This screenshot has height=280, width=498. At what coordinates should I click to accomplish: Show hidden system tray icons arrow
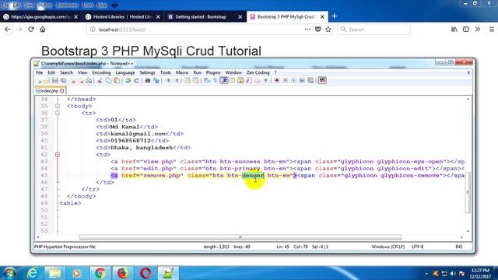(426, 273)
